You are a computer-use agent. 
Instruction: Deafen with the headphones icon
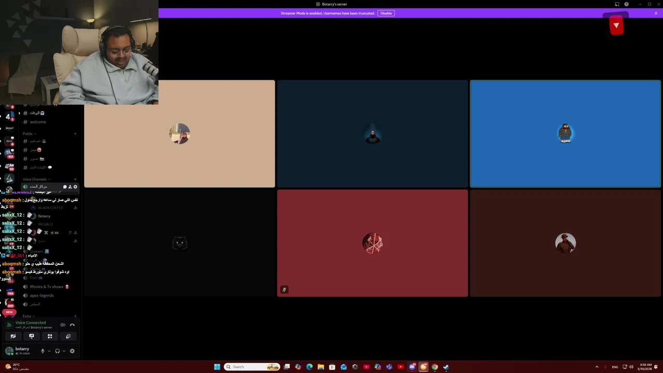tap(57, 351)
